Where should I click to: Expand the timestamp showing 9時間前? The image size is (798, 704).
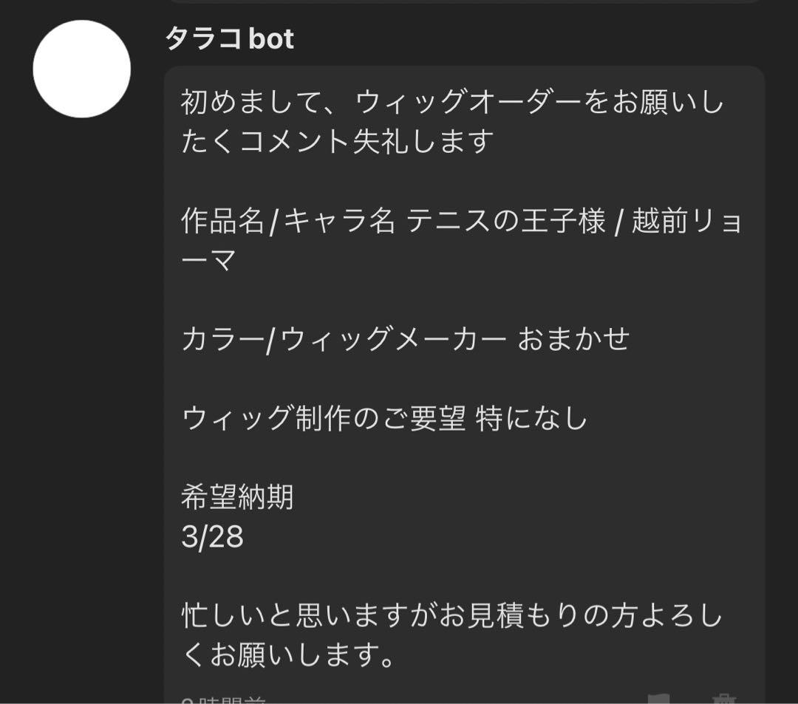coord(214,698)
